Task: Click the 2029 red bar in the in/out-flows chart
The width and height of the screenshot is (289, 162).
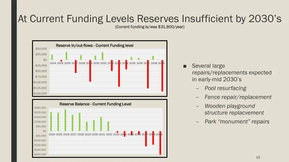Action: click(90, 71)
